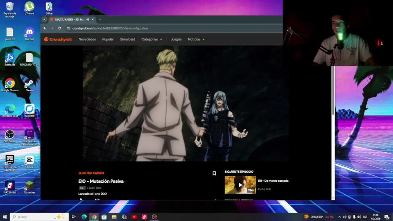Open the Juegos menu item
The image size is (393, 221).
[x=176, y=39]
